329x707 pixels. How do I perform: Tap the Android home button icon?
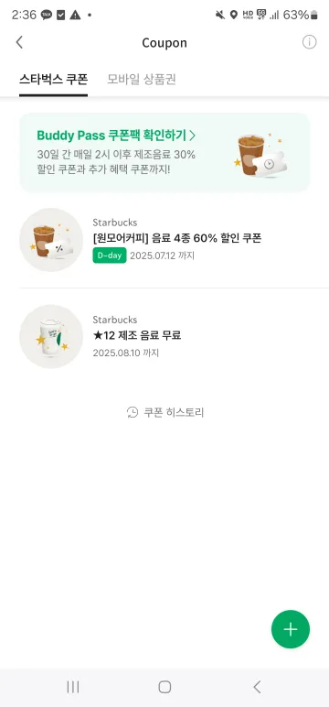(164, 687)
